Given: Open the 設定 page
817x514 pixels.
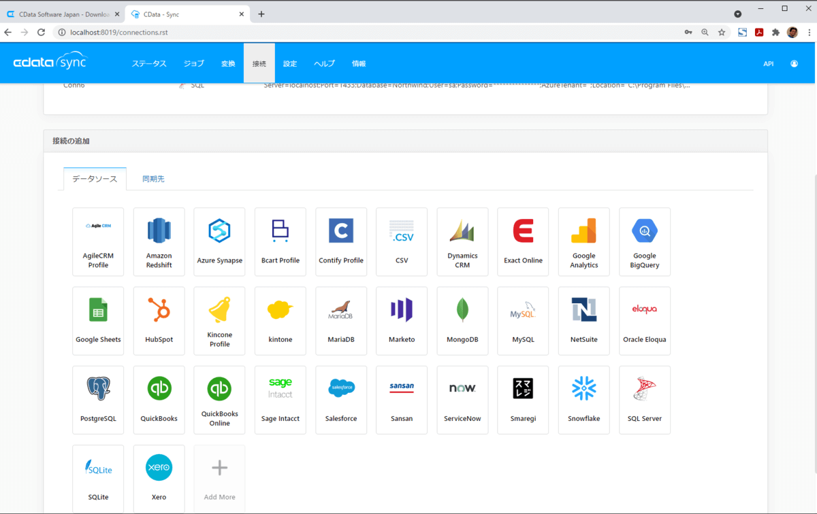Looking at the screenshot, I should tap(290, 63).
